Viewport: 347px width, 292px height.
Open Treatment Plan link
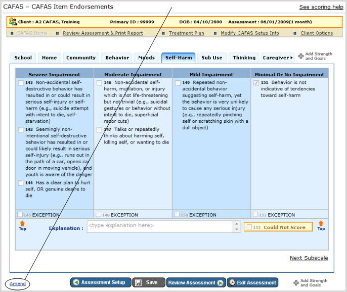(186, 33)
